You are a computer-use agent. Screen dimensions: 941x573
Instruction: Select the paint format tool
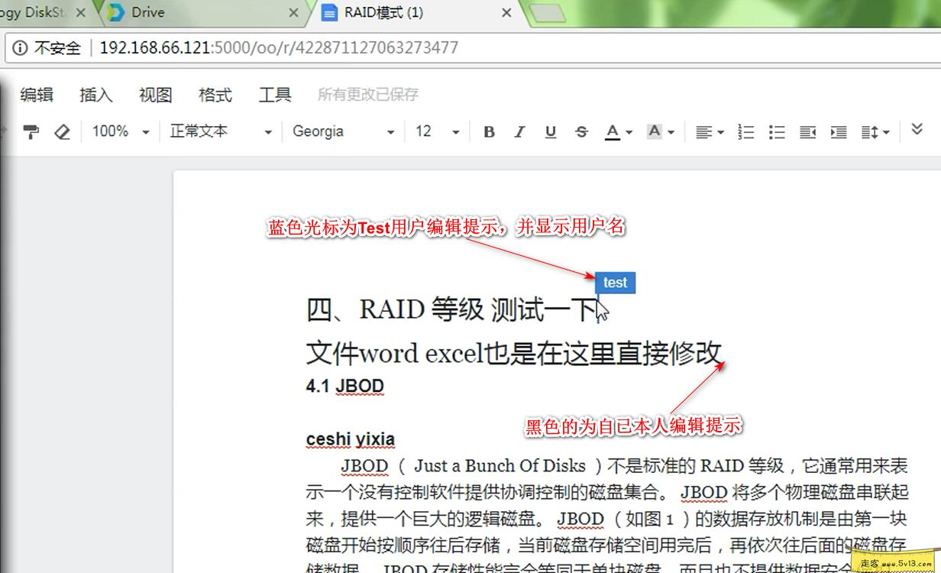(x=31, y=131)
